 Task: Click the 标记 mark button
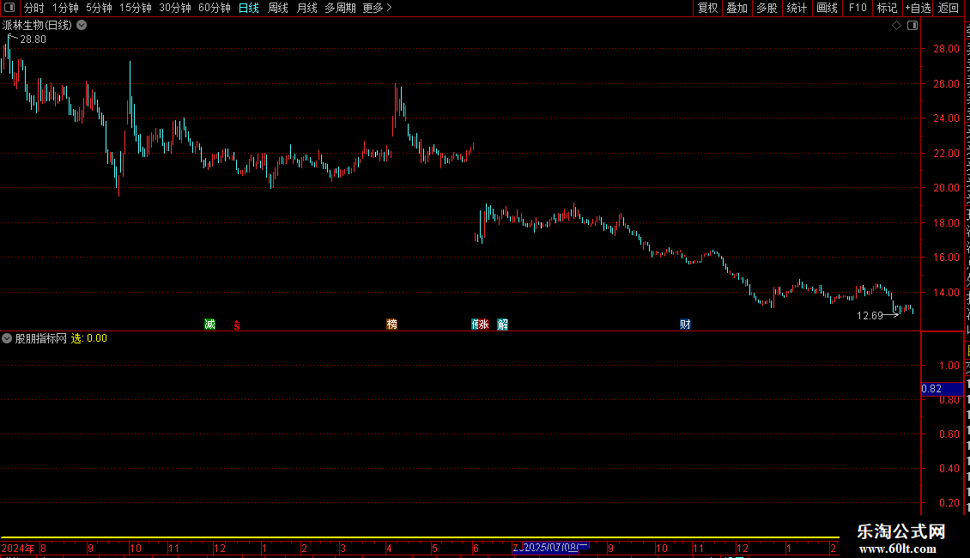coord(887,8)
